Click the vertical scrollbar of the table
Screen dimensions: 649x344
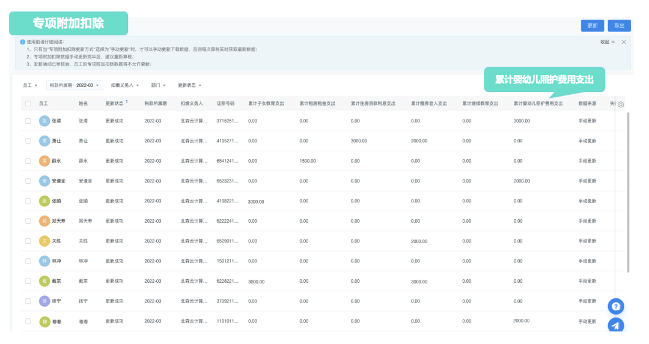(x=629, y=192)
